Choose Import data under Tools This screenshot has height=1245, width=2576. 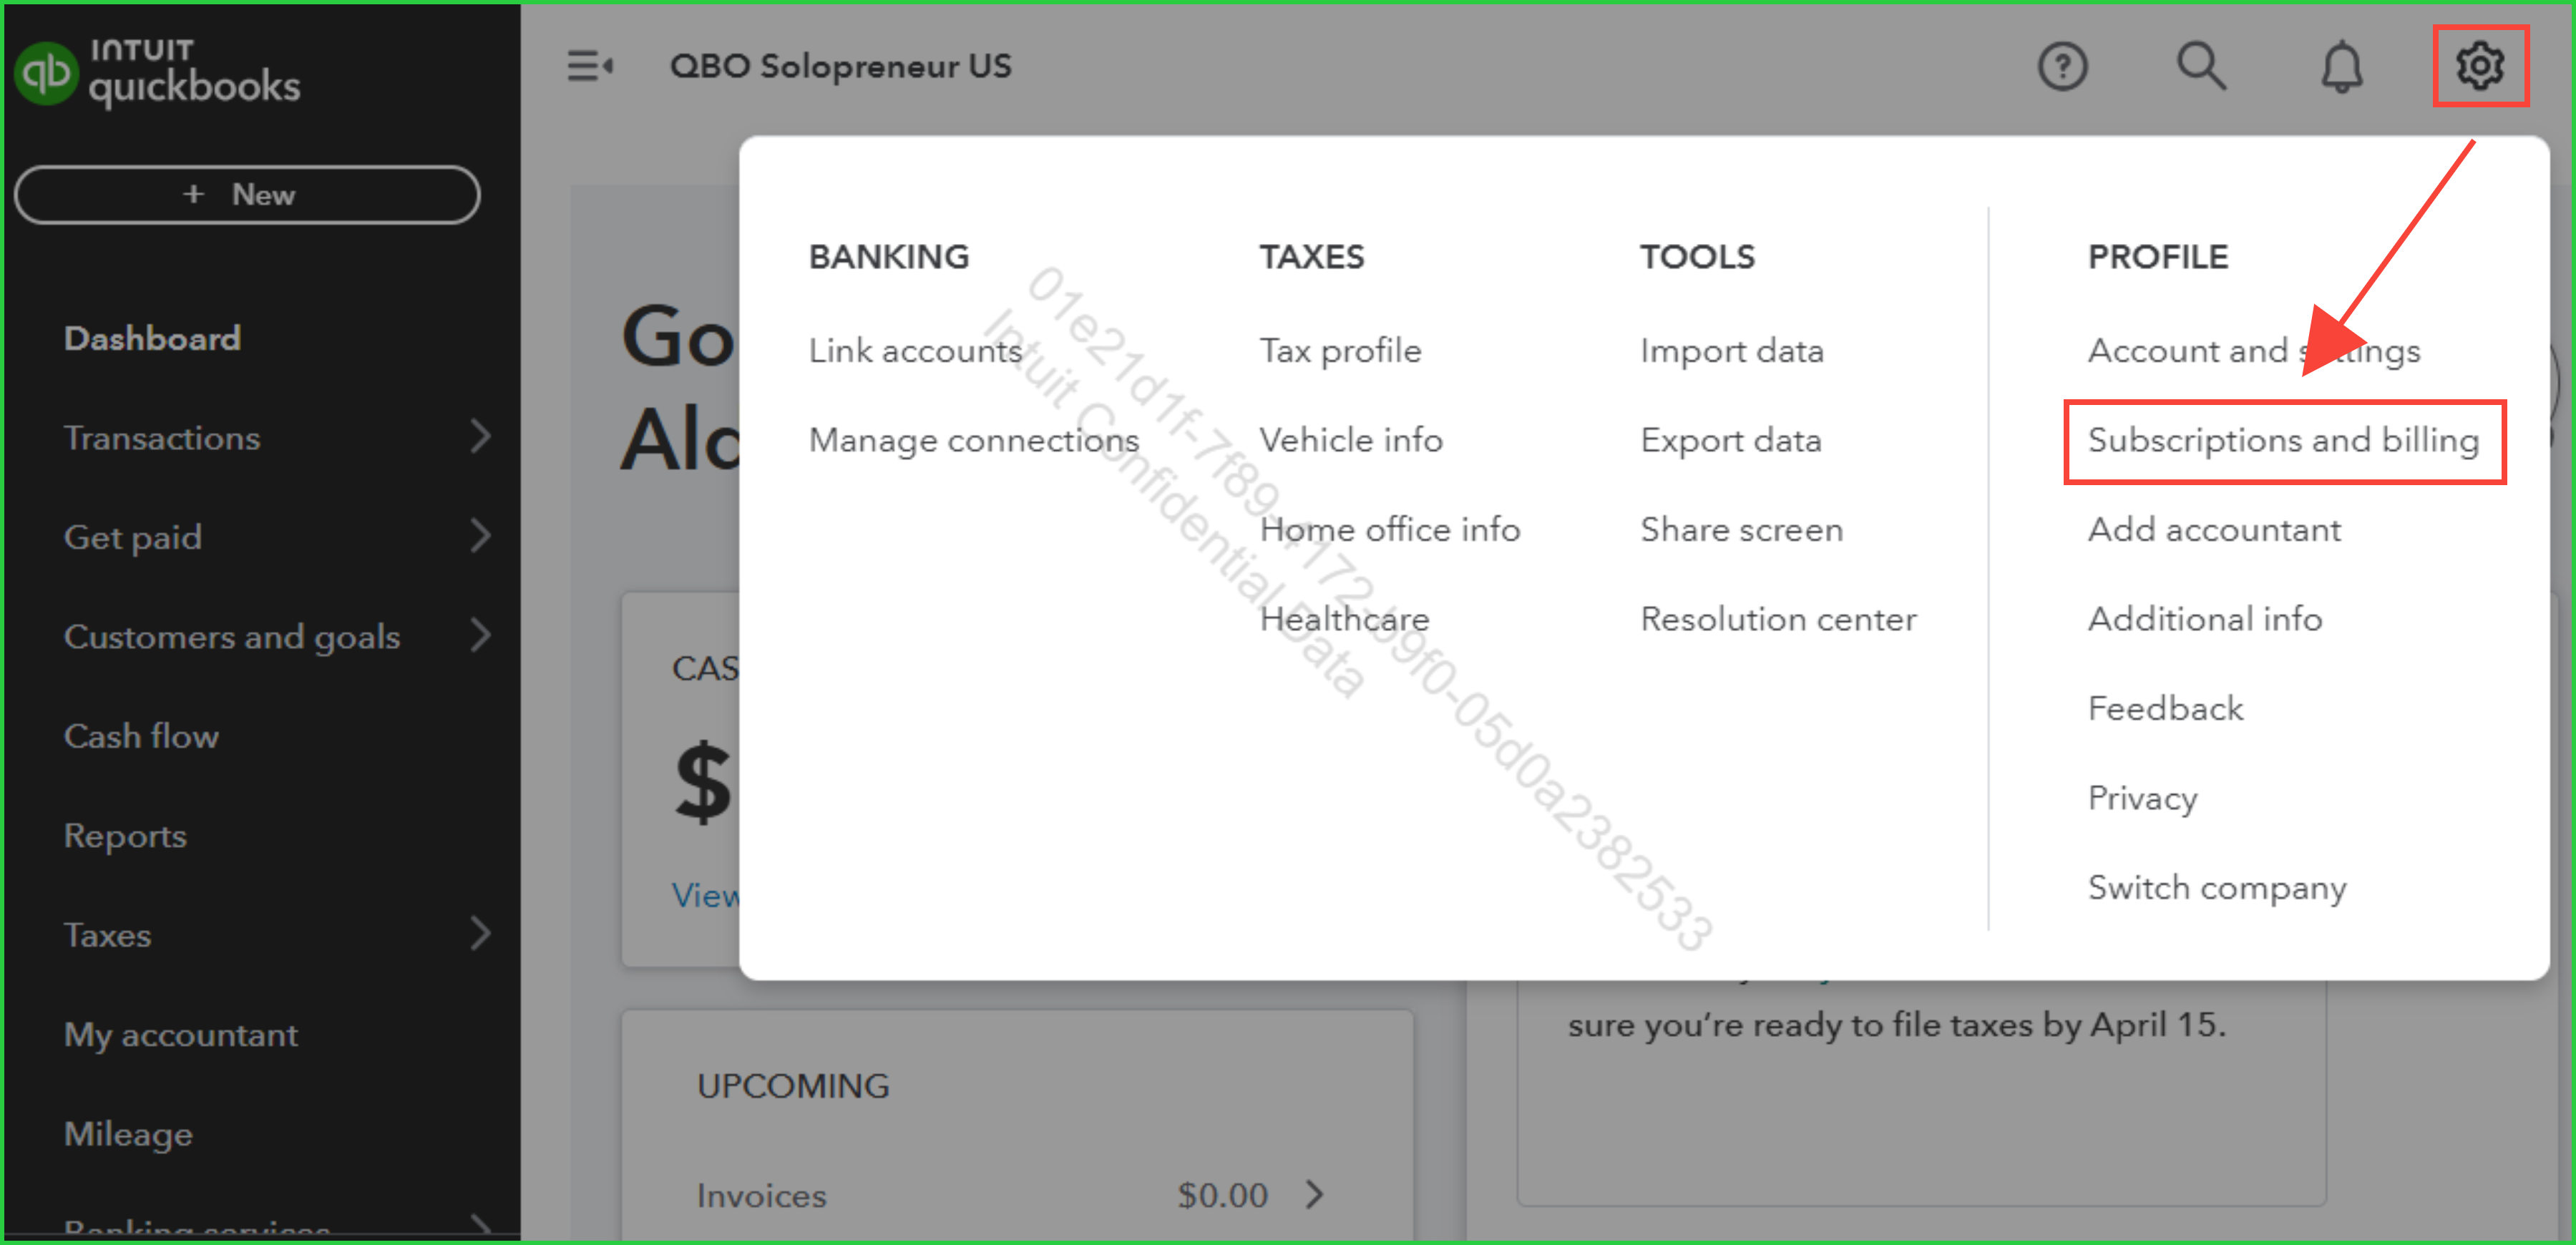[1732, 351]
